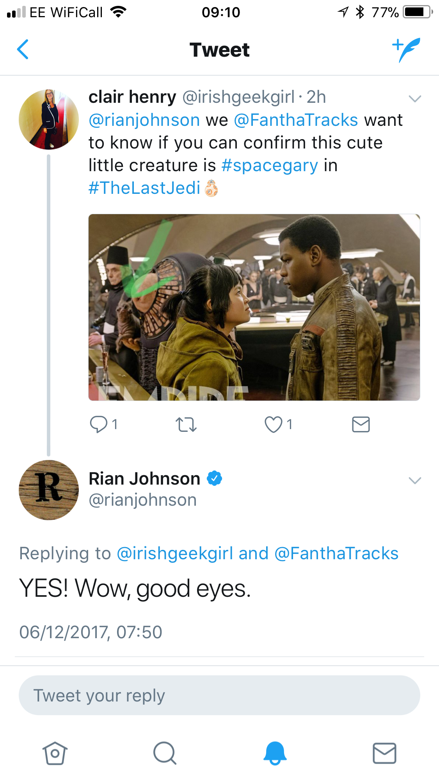Viewport: 439px width, 782px height.
Task: Open the Messages envelope tab
Action: pos(384,753)
